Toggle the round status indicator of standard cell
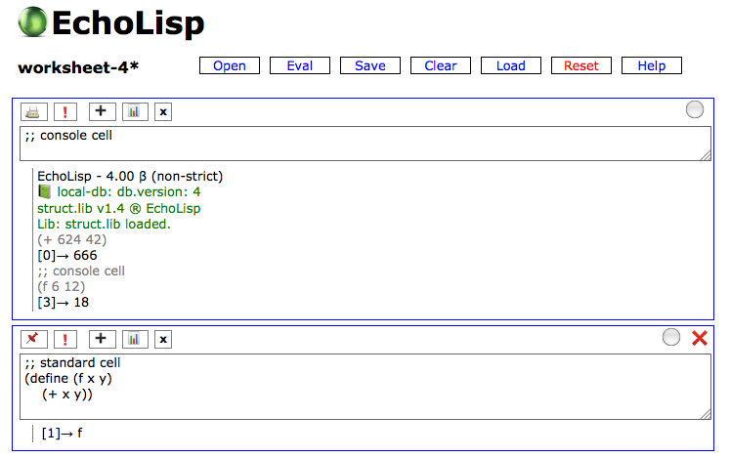 670,337
